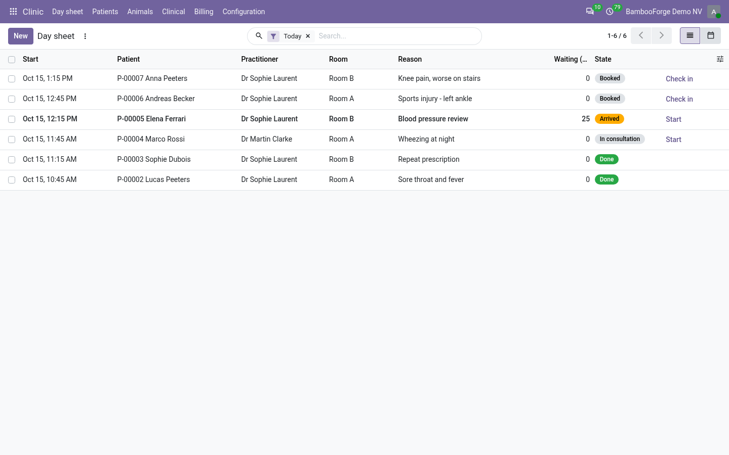
Task: Open the Day sheet menu
Action: pos(67,11)
